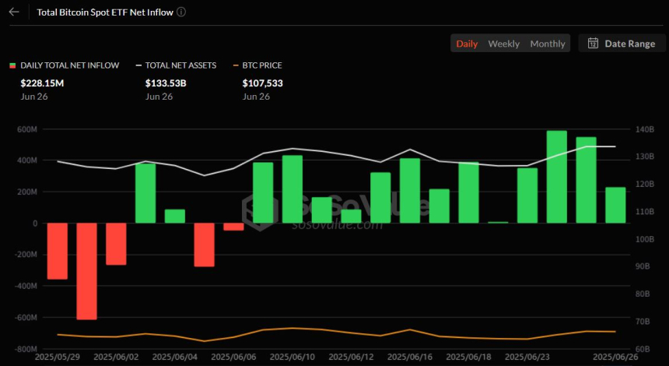Click the $228.15M net inflow value
Screen dimensions: 669x366
[43, 83]
